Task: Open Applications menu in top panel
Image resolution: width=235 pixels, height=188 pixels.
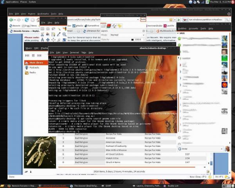Action: tap(12, 2)
